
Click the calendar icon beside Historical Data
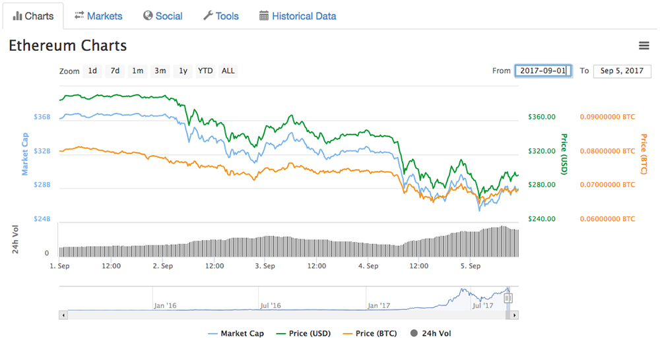pyautogui.click(x=264, y=16)
